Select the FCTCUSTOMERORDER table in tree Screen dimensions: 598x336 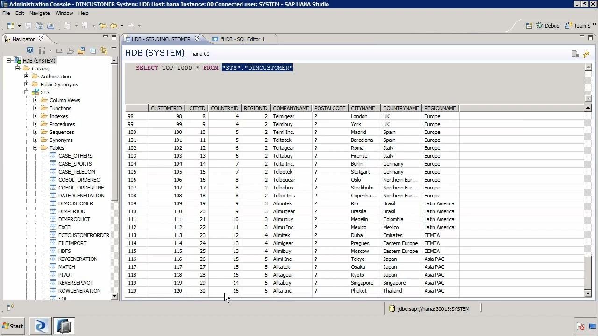point(84,235)
